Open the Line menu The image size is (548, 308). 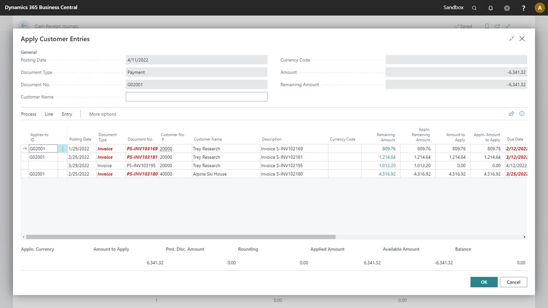click(49, 114)
